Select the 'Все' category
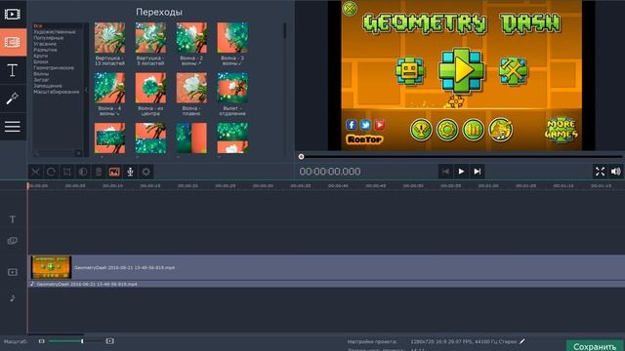 (x=37, y=26)
